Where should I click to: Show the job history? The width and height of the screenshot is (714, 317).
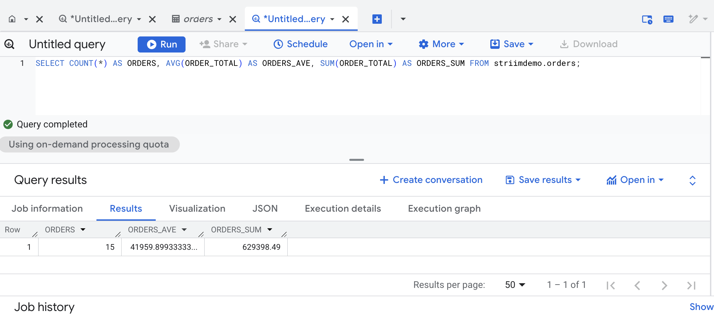(x=701, y=307)
